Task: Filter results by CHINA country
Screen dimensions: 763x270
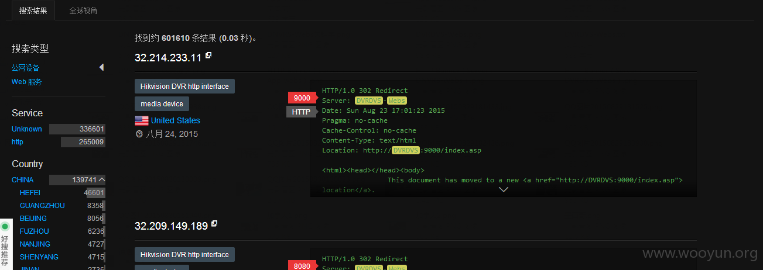Action: tap(22, 179)
